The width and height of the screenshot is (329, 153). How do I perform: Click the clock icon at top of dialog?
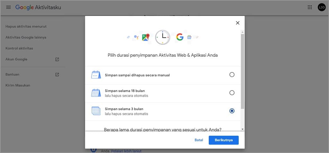[163, 37]
